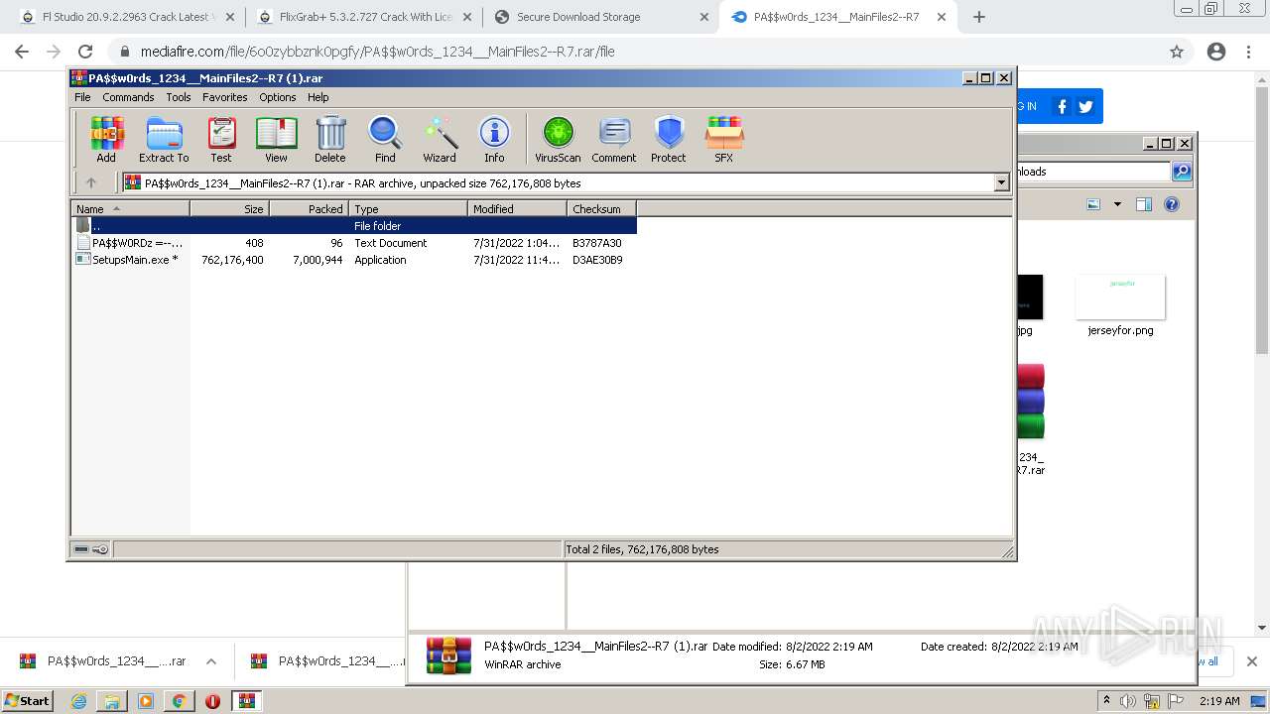Open a new browser tab
Viewport: 1270px width, 714px height.
(979, 17)
